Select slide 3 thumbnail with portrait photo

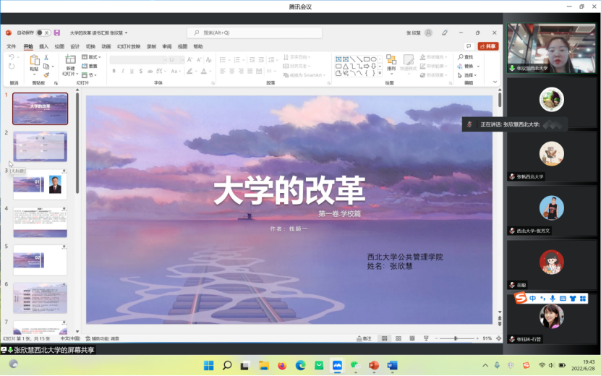[x=41, y=183]
